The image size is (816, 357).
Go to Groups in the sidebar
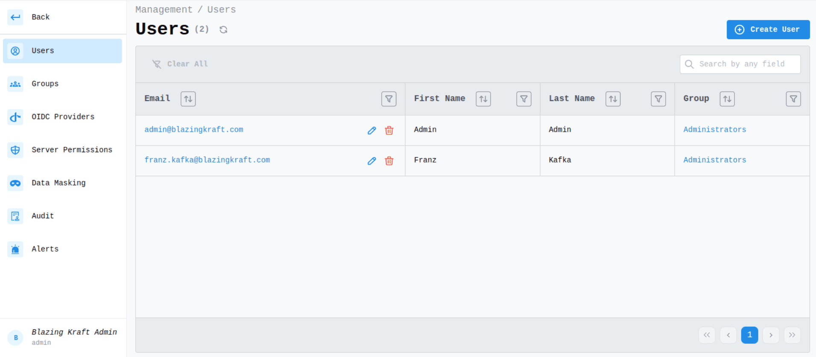pyautogui.click(x=45, y=84)
